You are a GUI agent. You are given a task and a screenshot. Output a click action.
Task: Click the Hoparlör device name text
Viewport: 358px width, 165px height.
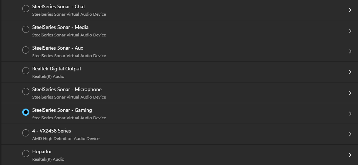[x=42, y=151]
